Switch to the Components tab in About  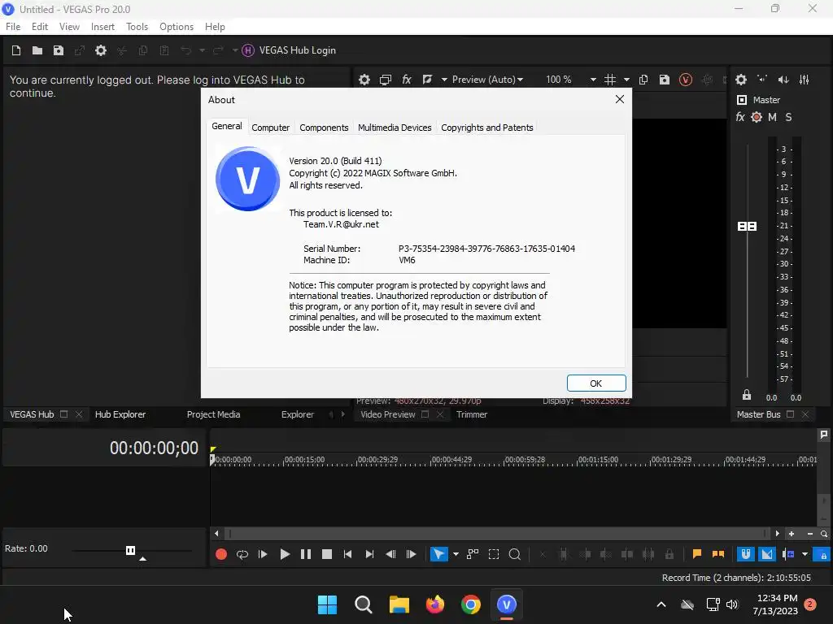click(324, 128)
